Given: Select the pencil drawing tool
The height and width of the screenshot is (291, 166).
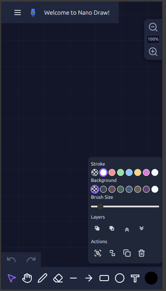Looking at the screenshot, I should tap(42, 278).
